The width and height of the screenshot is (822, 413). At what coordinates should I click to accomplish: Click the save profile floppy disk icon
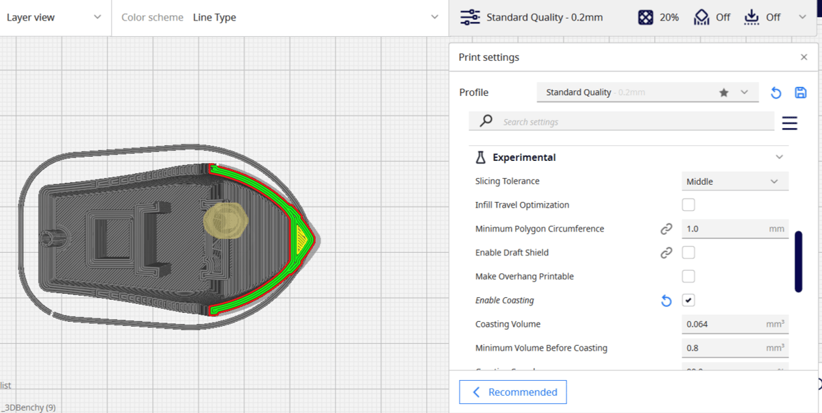tap(800, 92)
